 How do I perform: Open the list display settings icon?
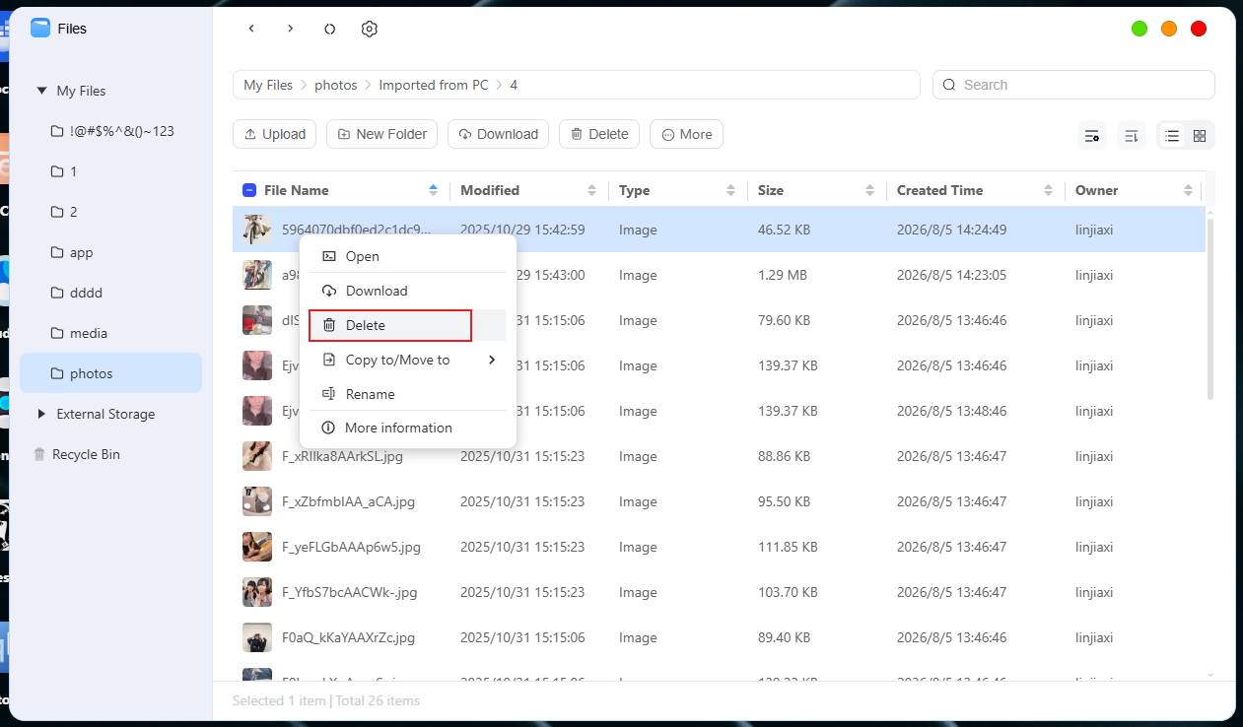click(x=1092, y=135)
